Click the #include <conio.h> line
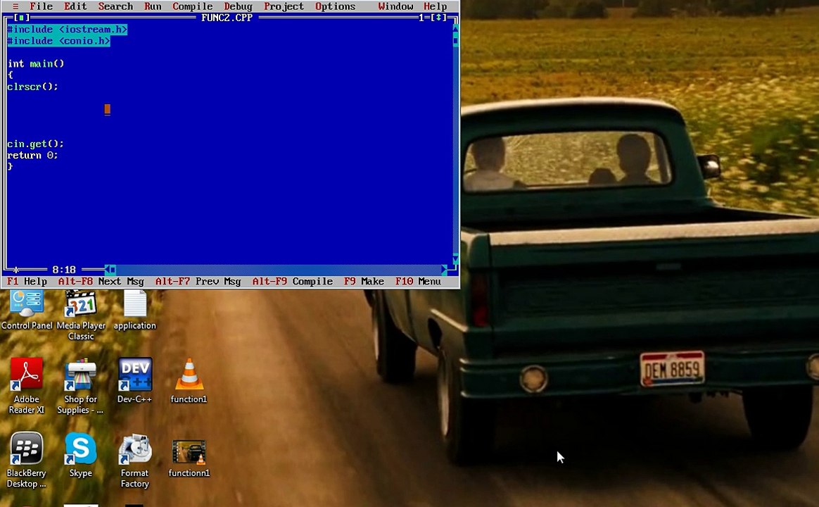The height and width of the screenshot is (507, 819). click(x=58, y=41)
